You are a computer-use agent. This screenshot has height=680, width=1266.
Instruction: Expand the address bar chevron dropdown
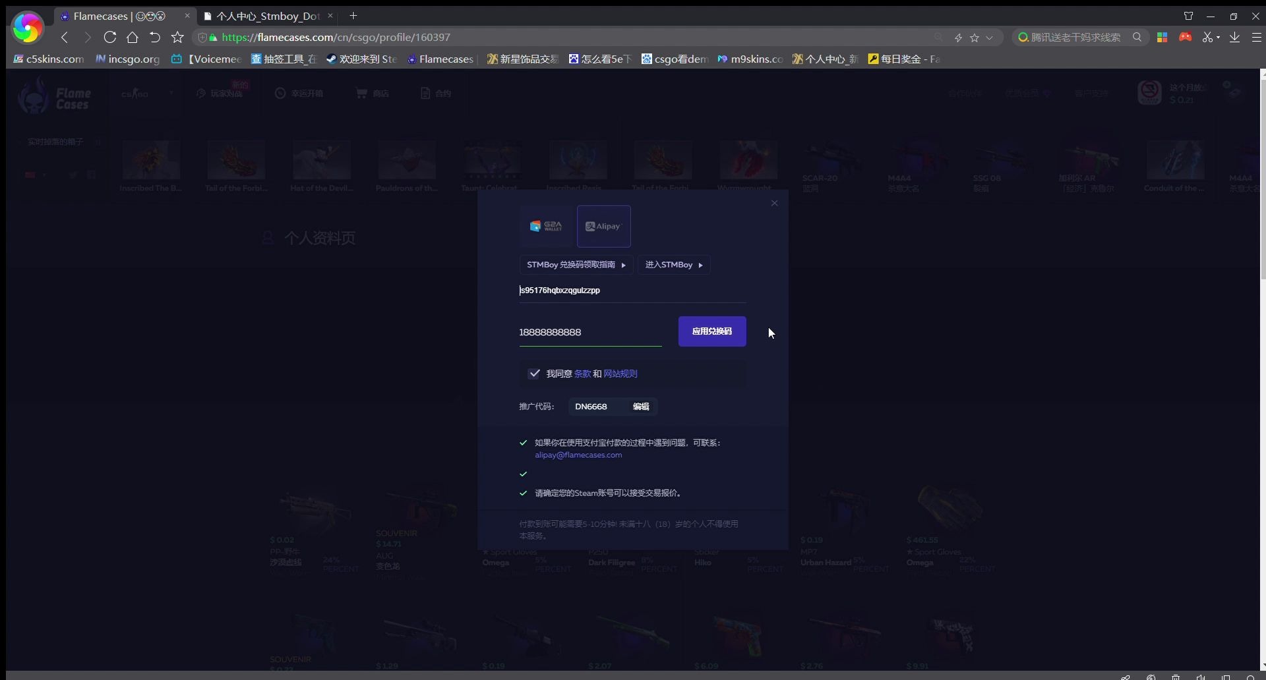pos(989,38)
